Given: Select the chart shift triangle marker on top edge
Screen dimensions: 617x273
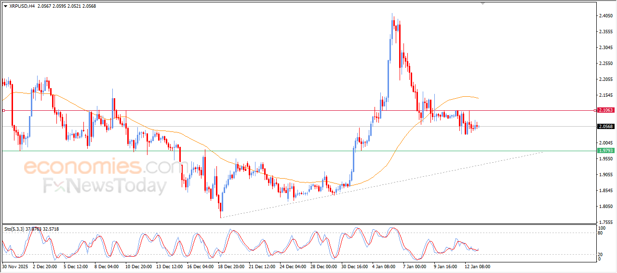Looking at the screenshot, I should pos(483,3).
